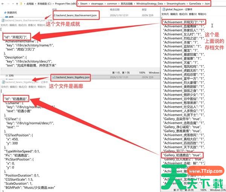The height and width of the screenshot is (192, 226).
Task: Click StreamingAssets breadcrumb segment
Action: point(176,4)
